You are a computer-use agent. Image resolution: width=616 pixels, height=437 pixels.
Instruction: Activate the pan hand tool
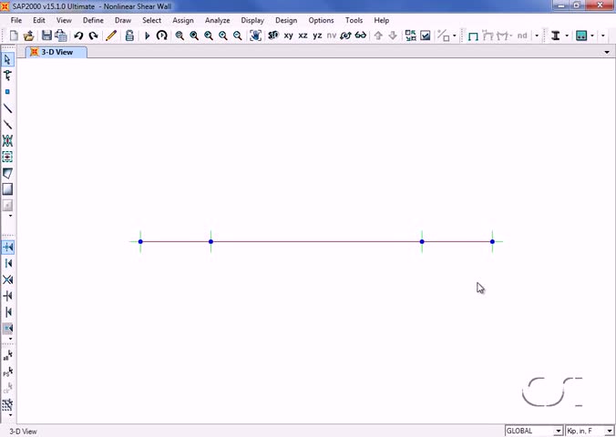coord(255,36)
